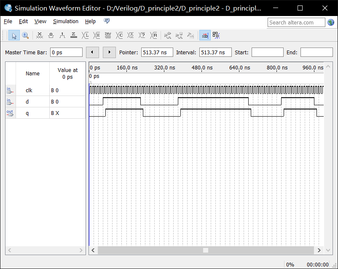Open the View menu

40,21
